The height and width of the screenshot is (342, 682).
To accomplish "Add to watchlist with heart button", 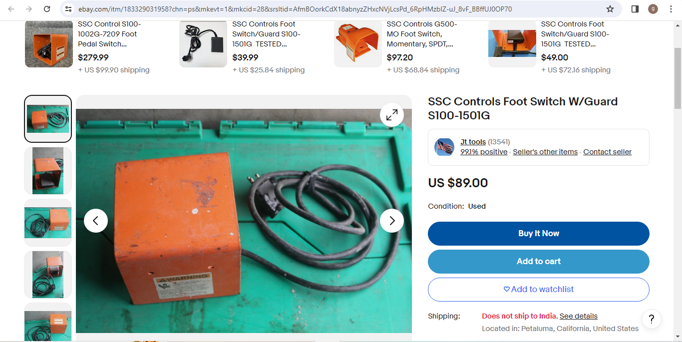I will click(539, 290).
